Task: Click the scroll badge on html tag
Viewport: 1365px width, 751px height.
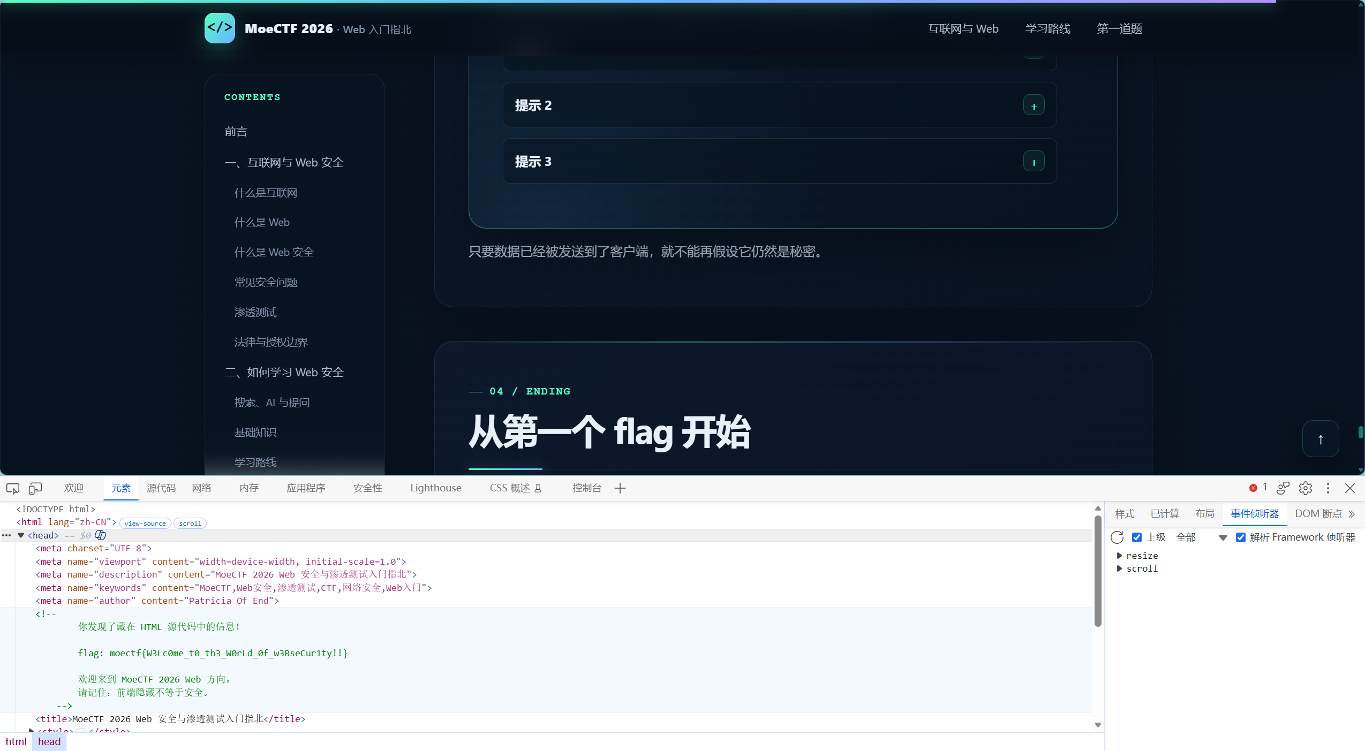Action: [x=190, y=523]
